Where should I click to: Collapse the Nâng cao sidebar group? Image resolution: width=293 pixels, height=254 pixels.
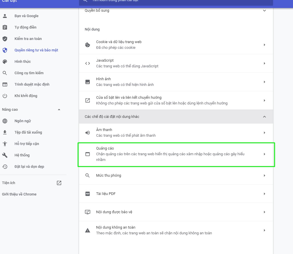pyautogui.click(x=59, y=110)
